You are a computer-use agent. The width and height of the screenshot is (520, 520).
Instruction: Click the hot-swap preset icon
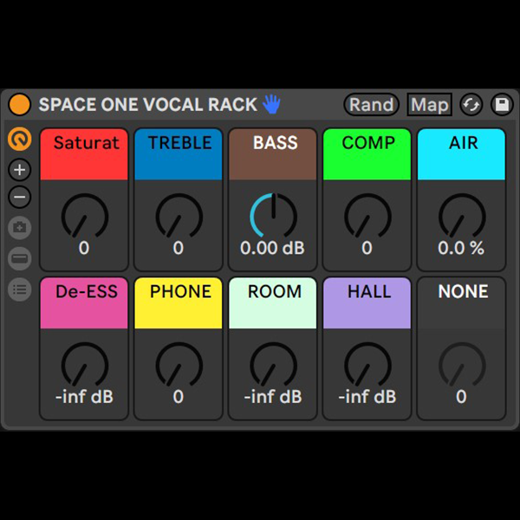pos(471,105)
